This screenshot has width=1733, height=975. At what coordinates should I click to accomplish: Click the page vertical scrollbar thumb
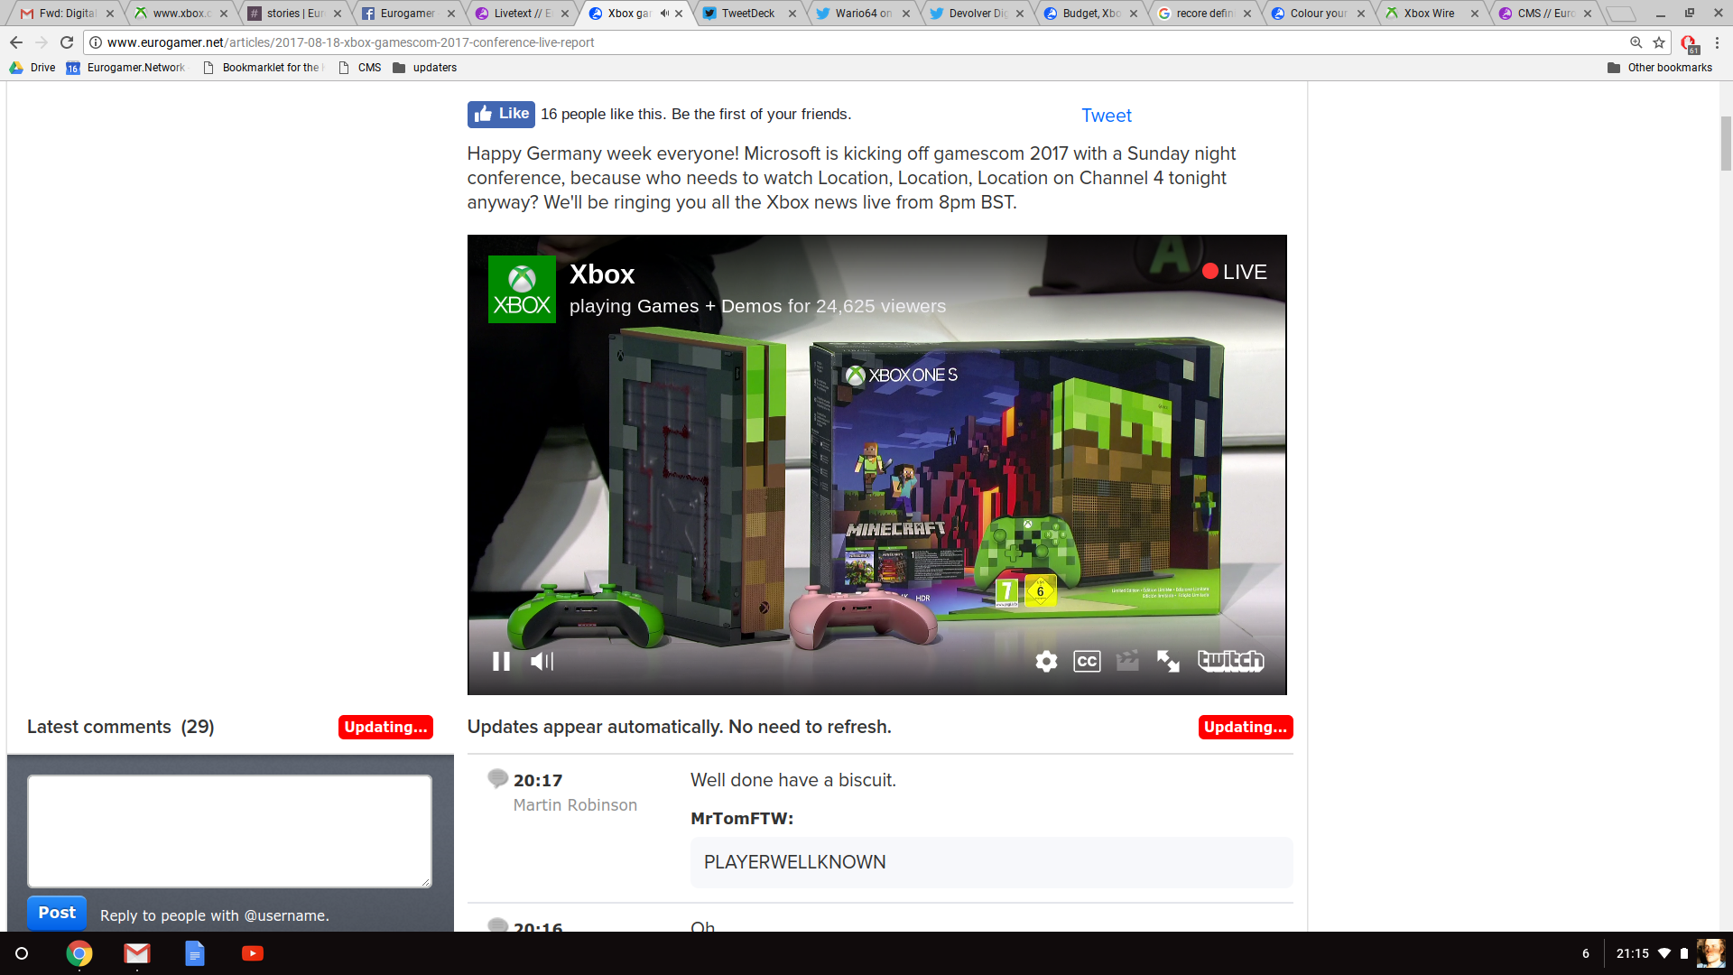click(1726, 143)
